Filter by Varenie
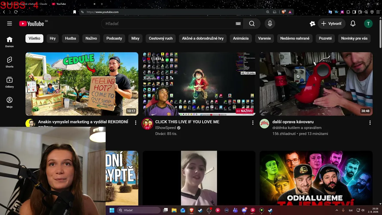The height and width of the screenshot is (215, 382). (x=264, y=39)
